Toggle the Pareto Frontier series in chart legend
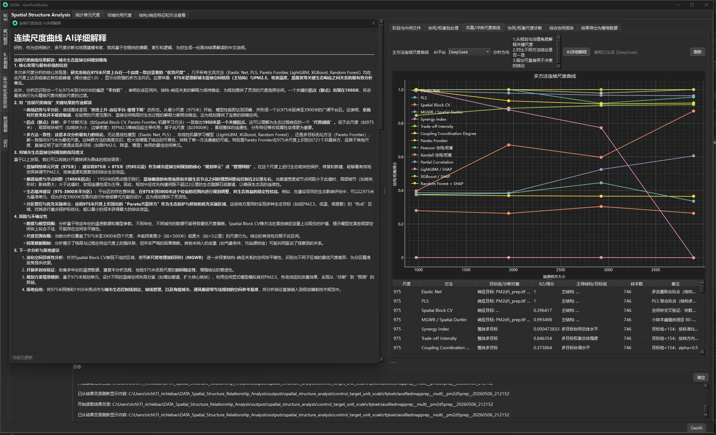The image size is (716, 435). pos(434,141)
